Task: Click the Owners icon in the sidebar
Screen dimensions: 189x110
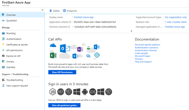Action: coord(3,61)
